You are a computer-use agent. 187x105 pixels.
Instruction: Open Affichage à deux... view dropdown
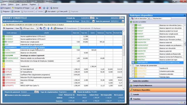tap(37, 28)
